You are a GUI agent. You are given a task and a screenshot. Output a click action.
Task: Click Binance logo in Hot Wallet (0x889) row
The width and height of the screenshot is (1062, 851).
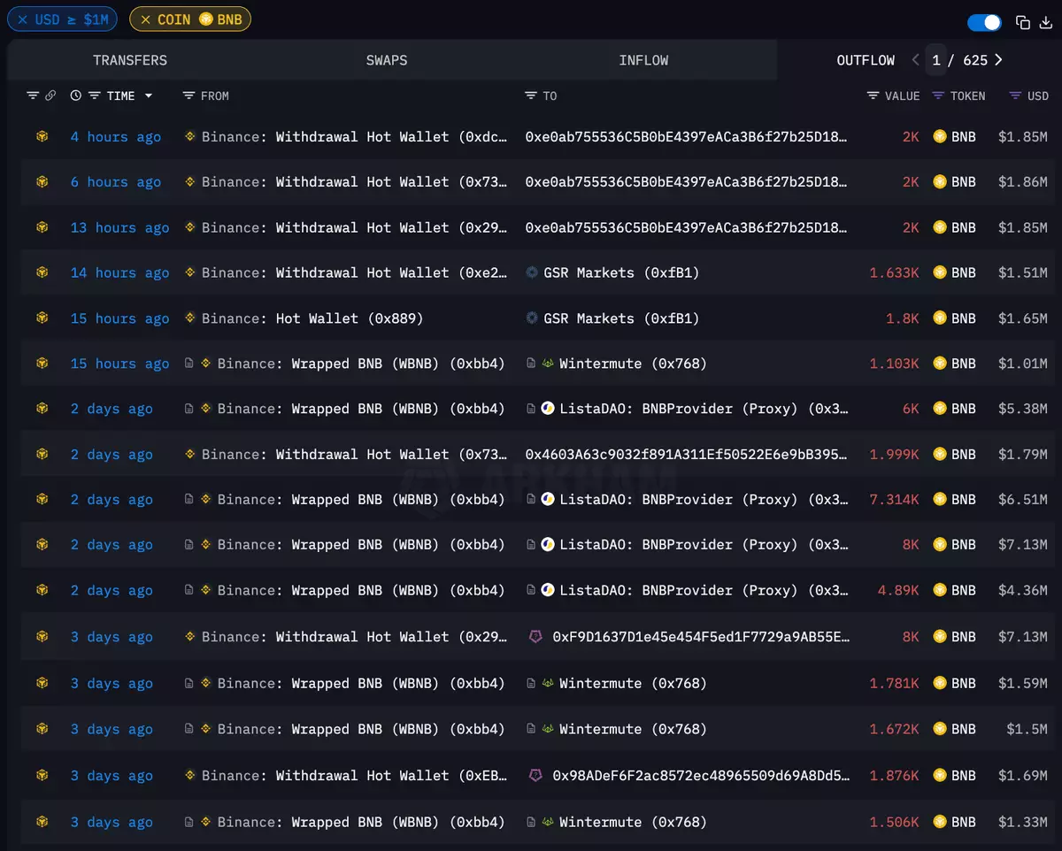[189, 318]
